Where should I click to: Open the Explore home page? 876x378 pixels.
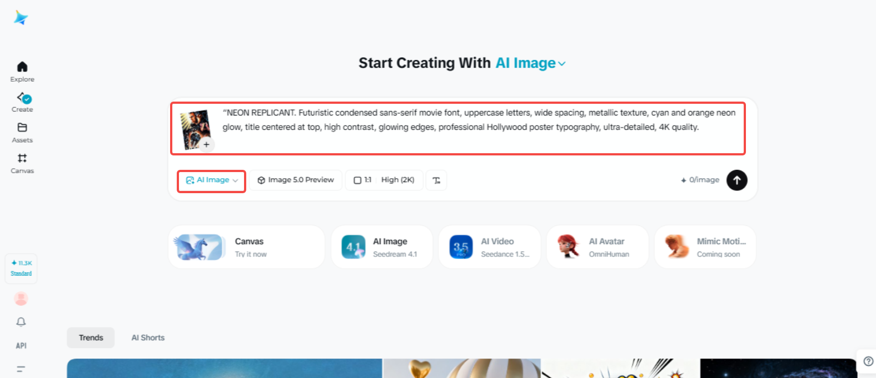22,72
